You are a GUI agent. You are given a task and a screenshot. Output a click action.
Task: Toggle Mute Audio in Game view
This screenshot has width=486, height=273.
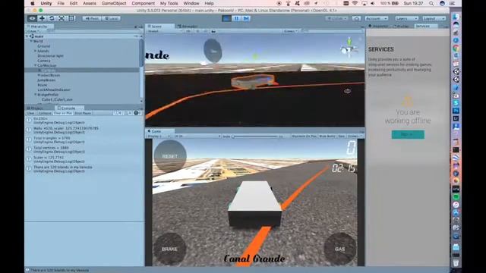pos(327,136)
